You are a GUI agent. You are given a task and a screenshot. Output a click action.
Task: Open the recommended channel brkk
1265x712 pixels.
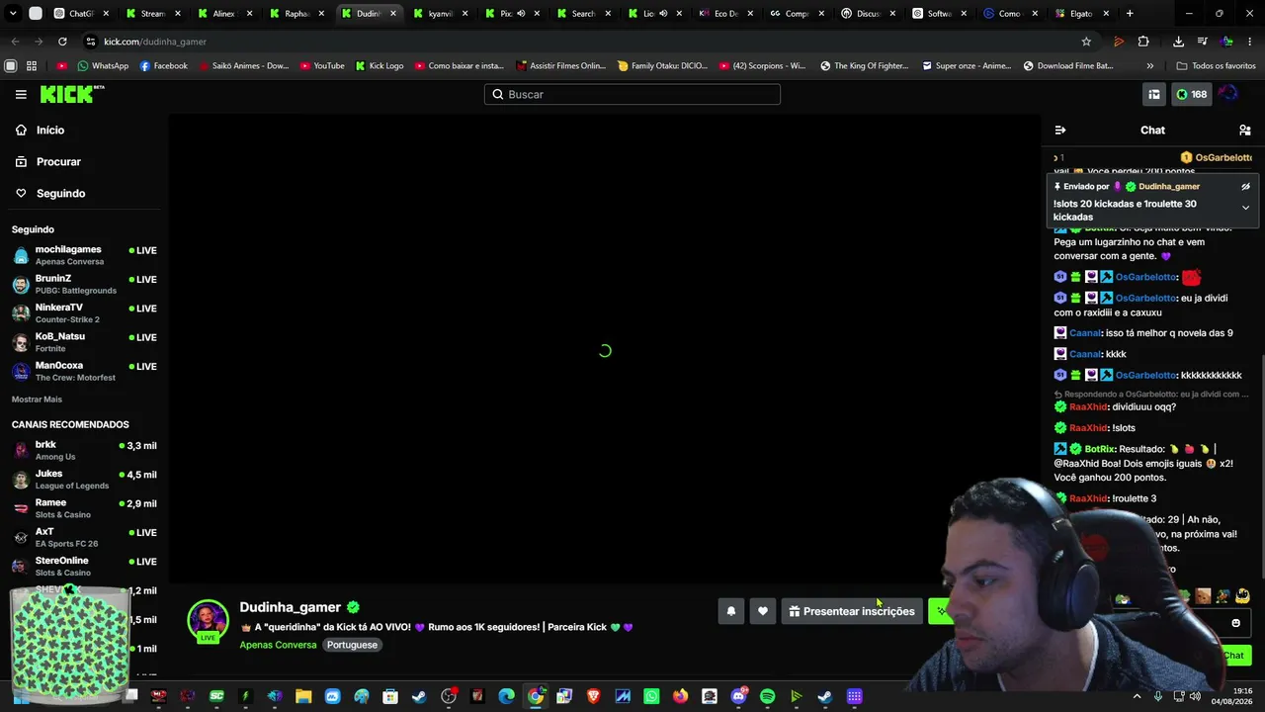[84, 450]
